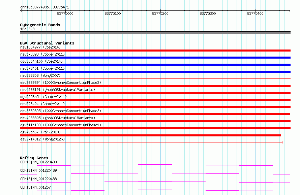Image resolution: width=300 pixels, height=195 pixels.
Task: Open variant esv2714812 (Wong2012b) label
Action: [x=42, y=139]
